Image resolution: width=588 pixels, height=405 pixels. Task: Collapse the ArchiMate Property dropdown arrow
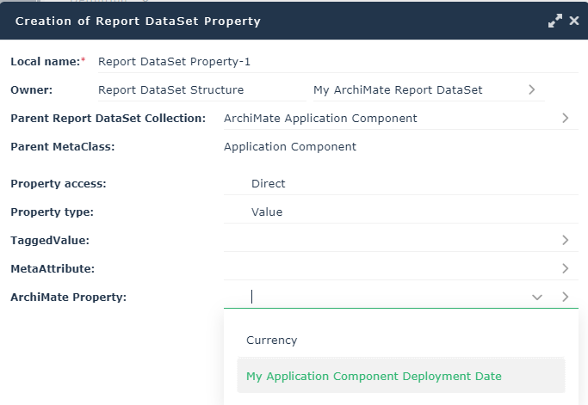tap(537, 298)
